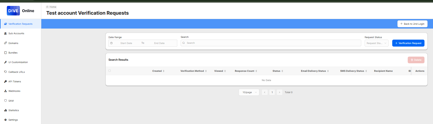This screenshot has width=433, height=124.
Task: Click the Start Date field in date range
Action: pos(126,43)
